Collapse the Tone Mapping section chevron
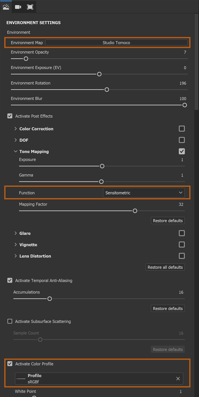Image resolution: width=199 pixels, height=397 pixels. coord(16,151)
